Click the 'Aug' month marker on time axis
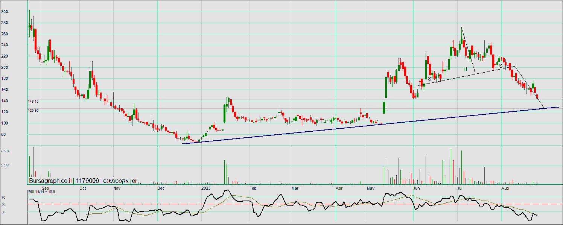 [504, 188]
